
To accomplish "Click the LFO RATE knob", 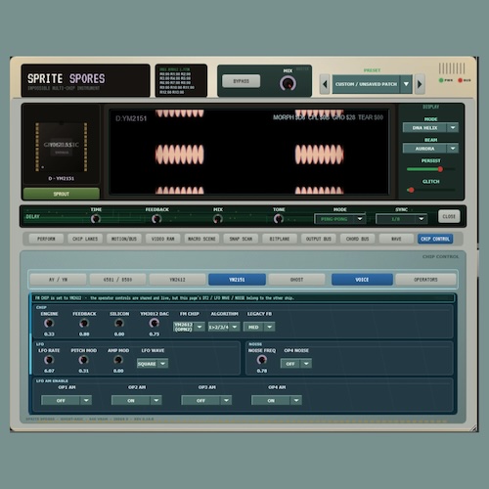I will 49,360.
